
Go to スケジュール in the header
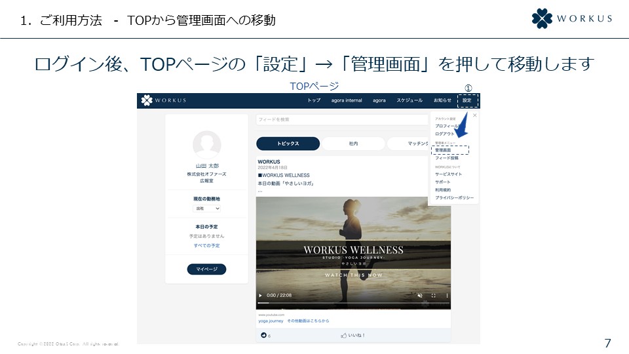(410, 100)
